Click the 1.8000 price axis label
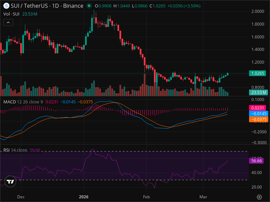The height and width of the screenshot is (202, 270). pos(258,24)
